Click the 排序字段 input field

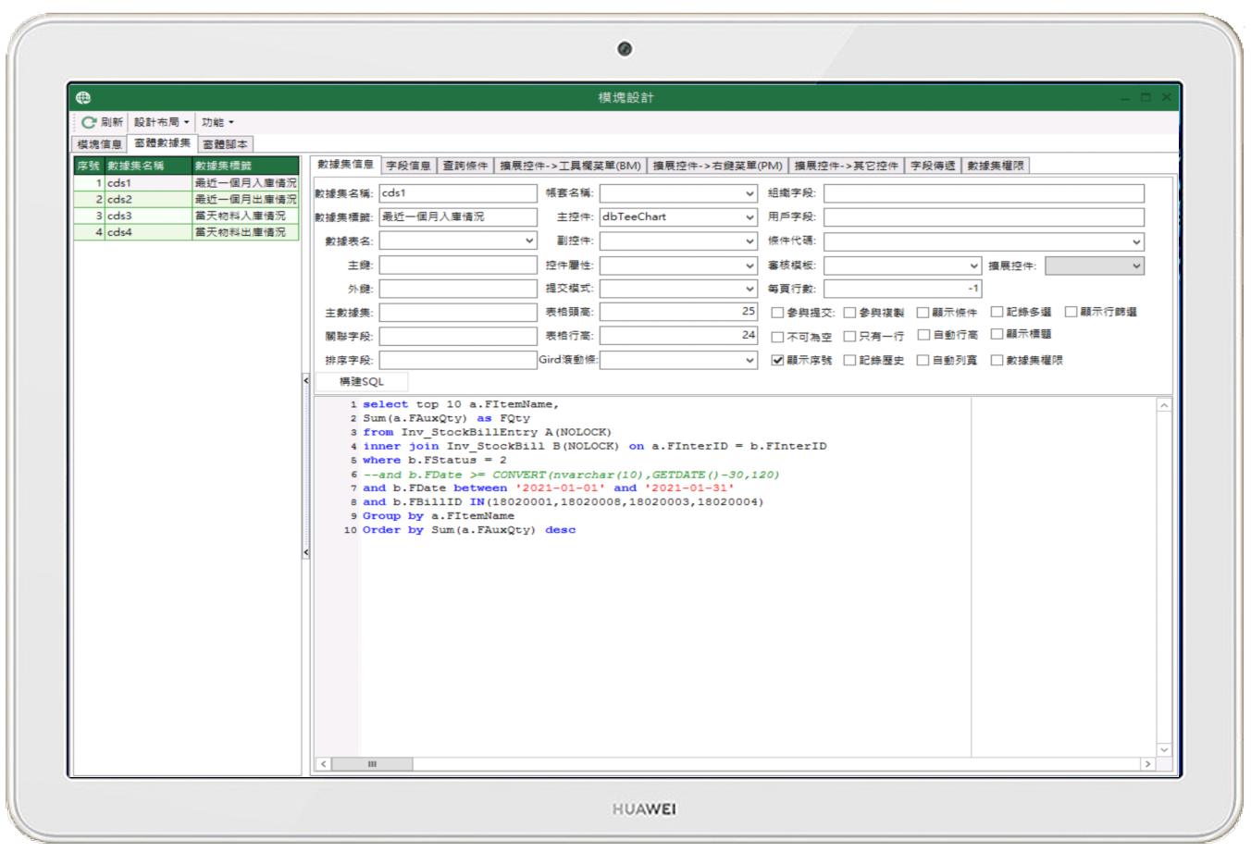click(x=458, y=360)
